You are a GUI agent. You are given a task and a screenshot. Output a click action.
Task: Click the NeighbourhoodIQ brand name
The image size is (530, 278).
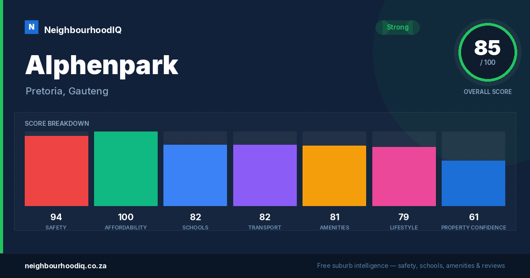pyautogui.click(x=83, y=30)
